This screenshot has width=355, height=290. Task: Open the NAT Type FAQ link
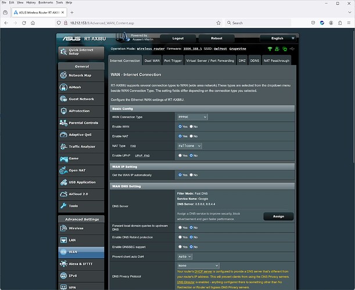[x=133, y=146]
